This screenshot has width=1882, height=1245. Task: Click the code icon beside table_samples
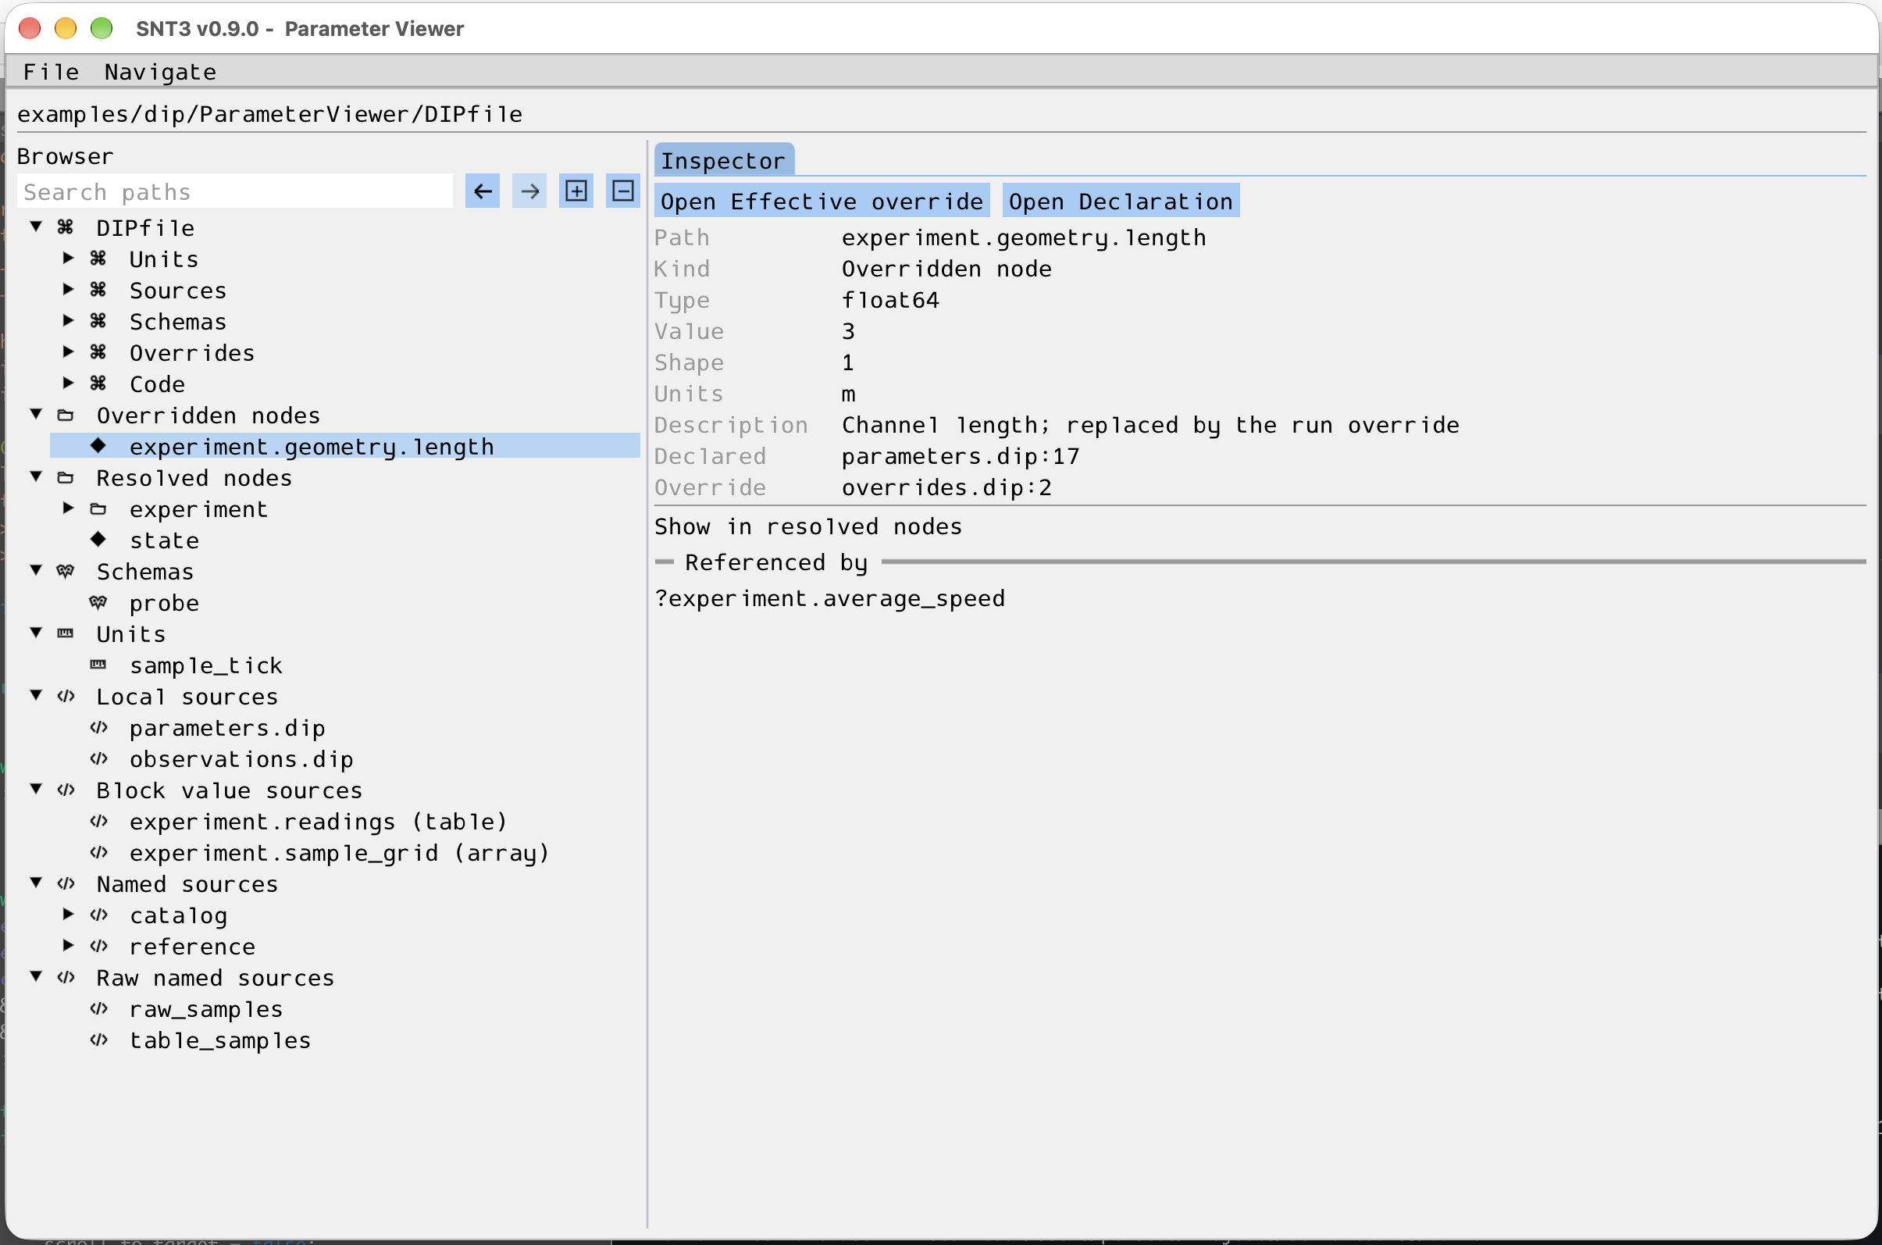[98, 1040]
